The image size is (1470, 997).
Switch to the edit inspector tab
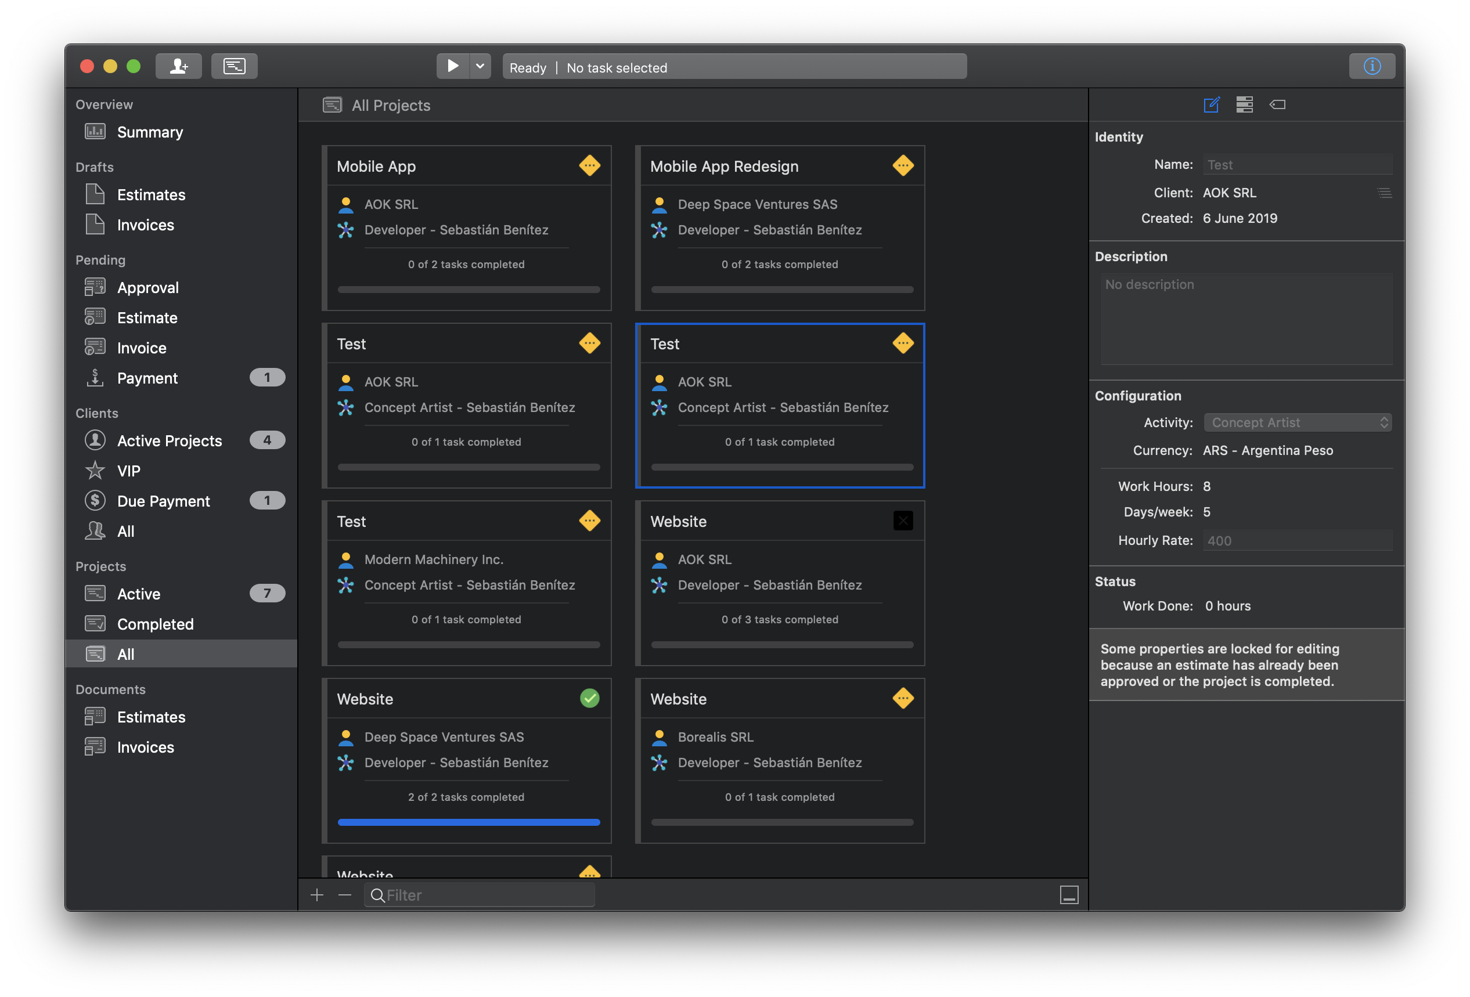[x=1211, y=105]
